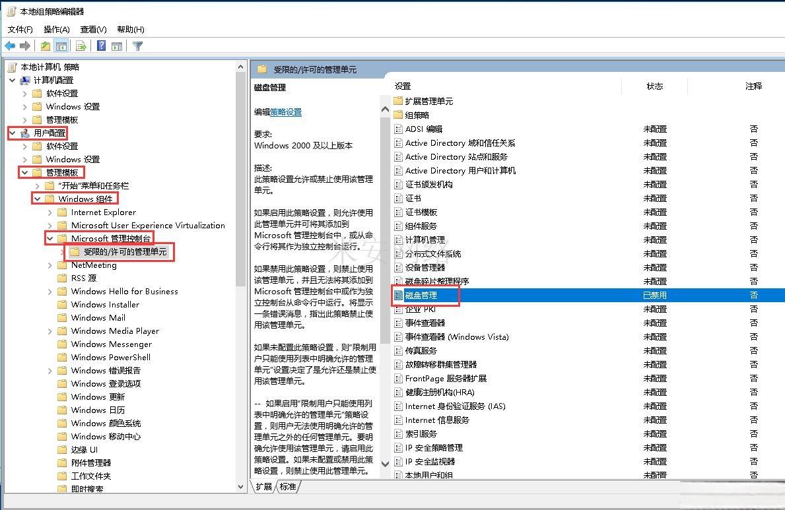Click the tree pane scroll down arrow

tap(241, 486)
